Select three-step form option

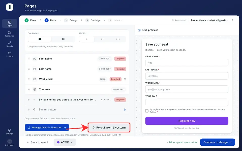click(x=118, y=39)
